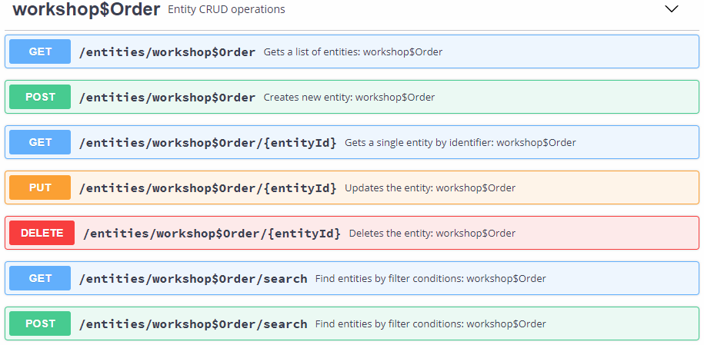Collapse the workshop$Order section using the chevron
The width and height of the screenshot is (704, 345).
point(671,9)
